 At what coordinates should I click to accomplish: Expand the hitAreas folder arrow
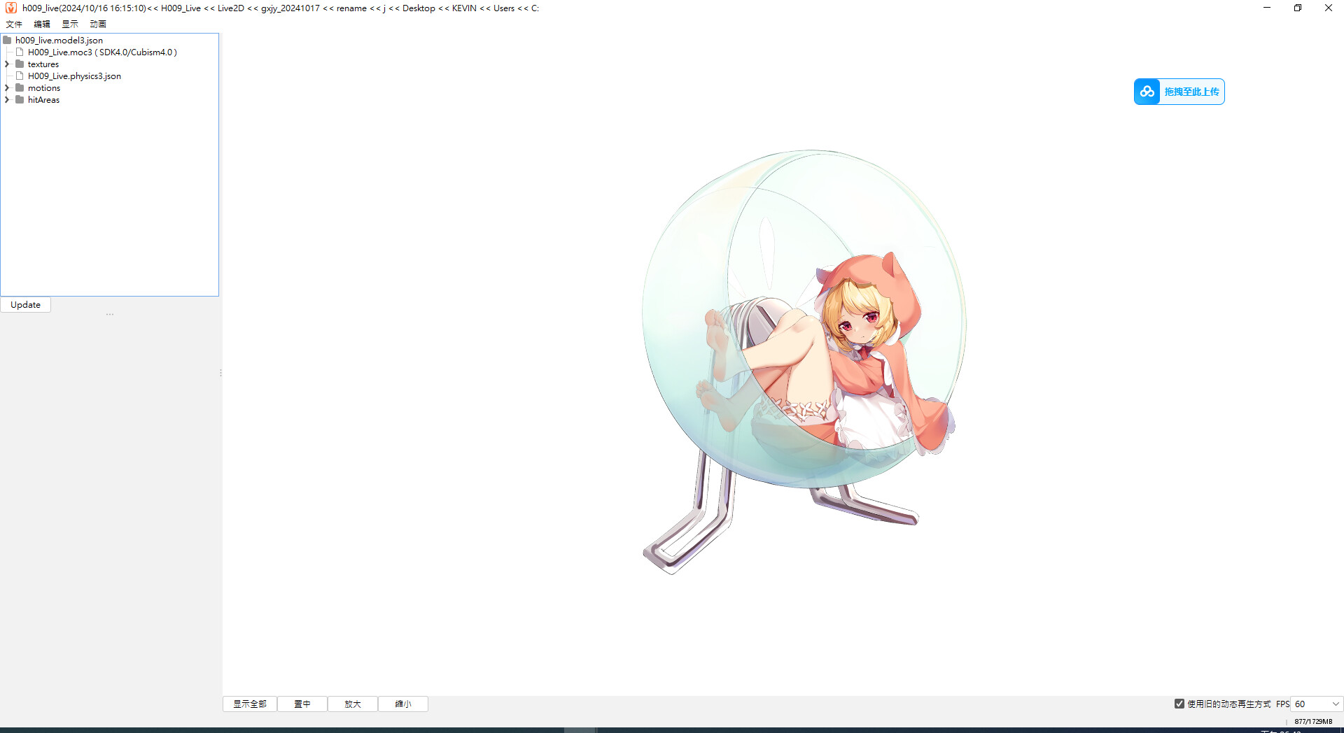coord(7,100)
